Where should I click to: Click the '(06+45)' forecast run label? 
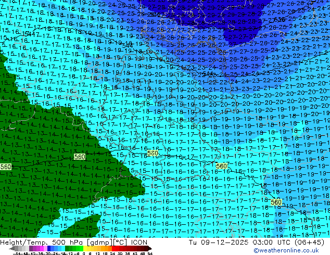pyautogui.click(x=309, y=242)
